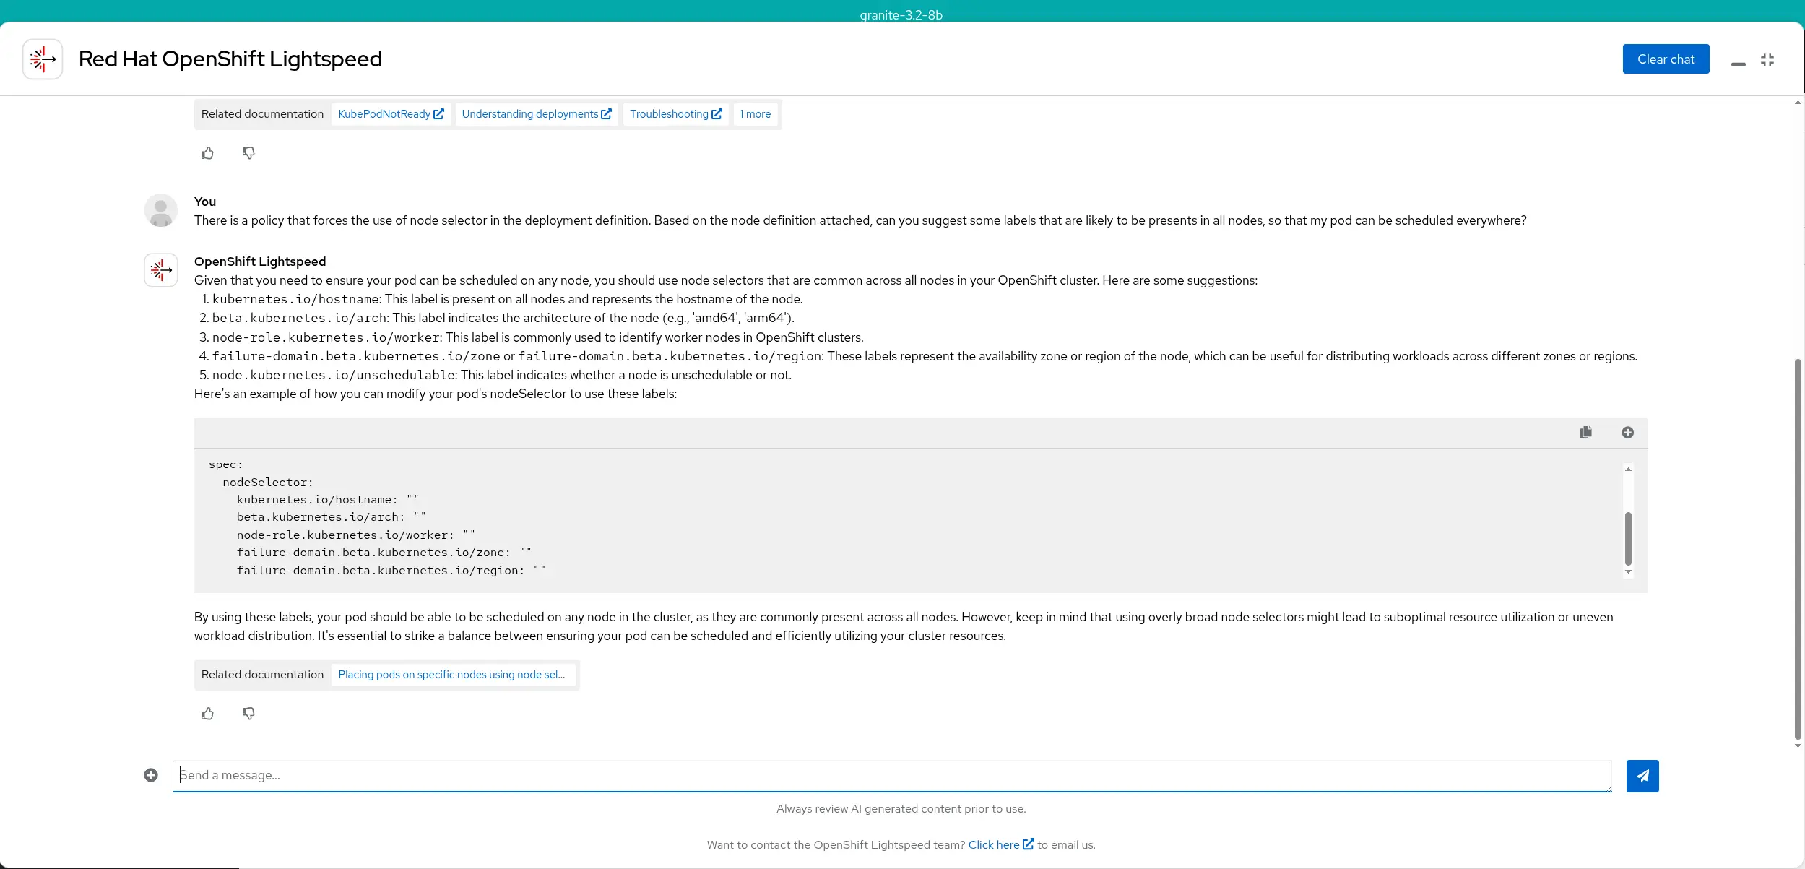Click the user avatar next to 'You'

point(161,210)
